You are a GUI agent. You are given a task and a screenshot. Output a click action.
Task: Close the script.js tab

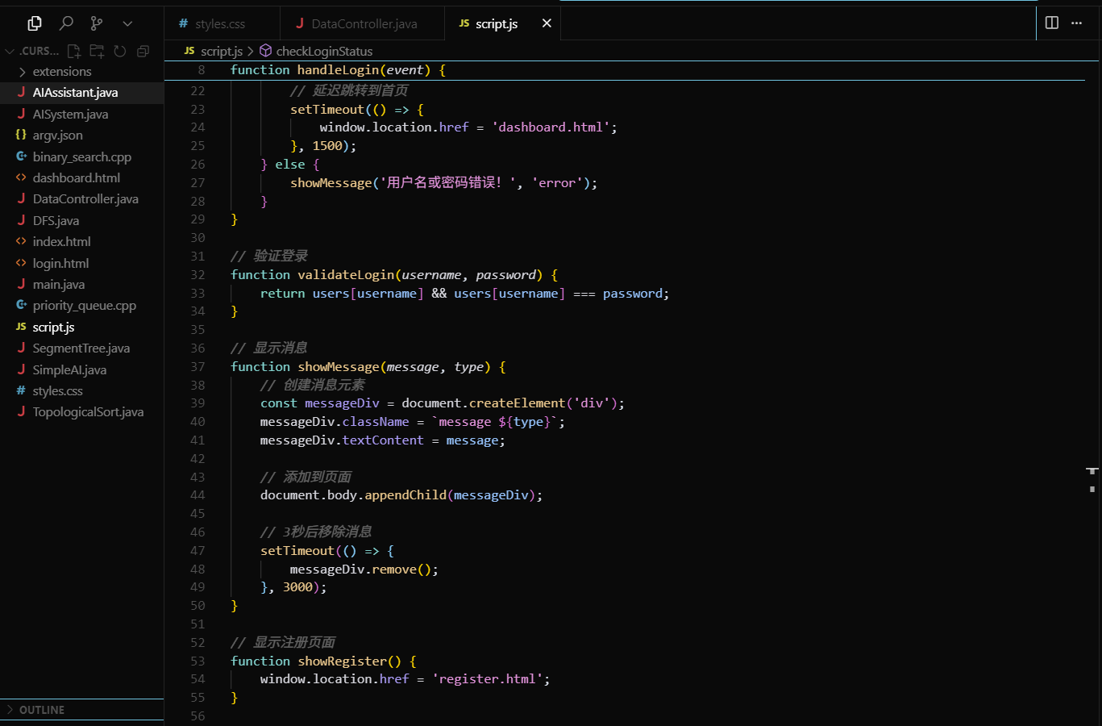pyautogui.click(x=547, y=23)
